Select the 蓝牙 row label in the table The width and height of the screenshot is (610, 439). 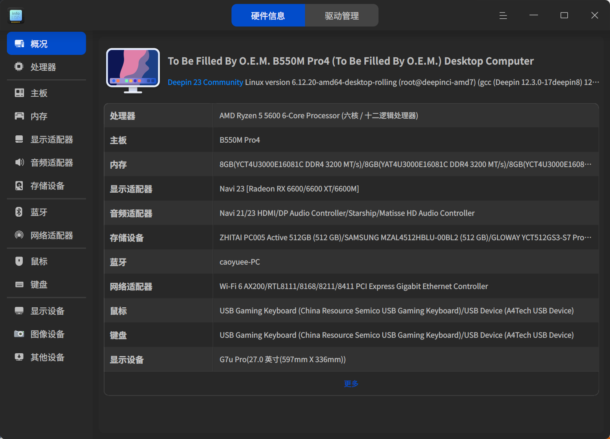coord(118,262)
